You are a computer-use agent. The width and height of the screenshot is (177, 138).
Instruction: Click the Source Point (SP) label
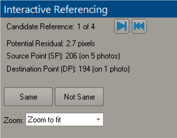coord(35,56)
